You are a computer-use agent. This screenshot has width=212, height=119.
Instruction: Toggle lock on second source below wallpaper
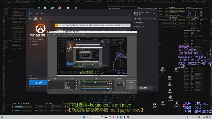(x=78, y=82)
